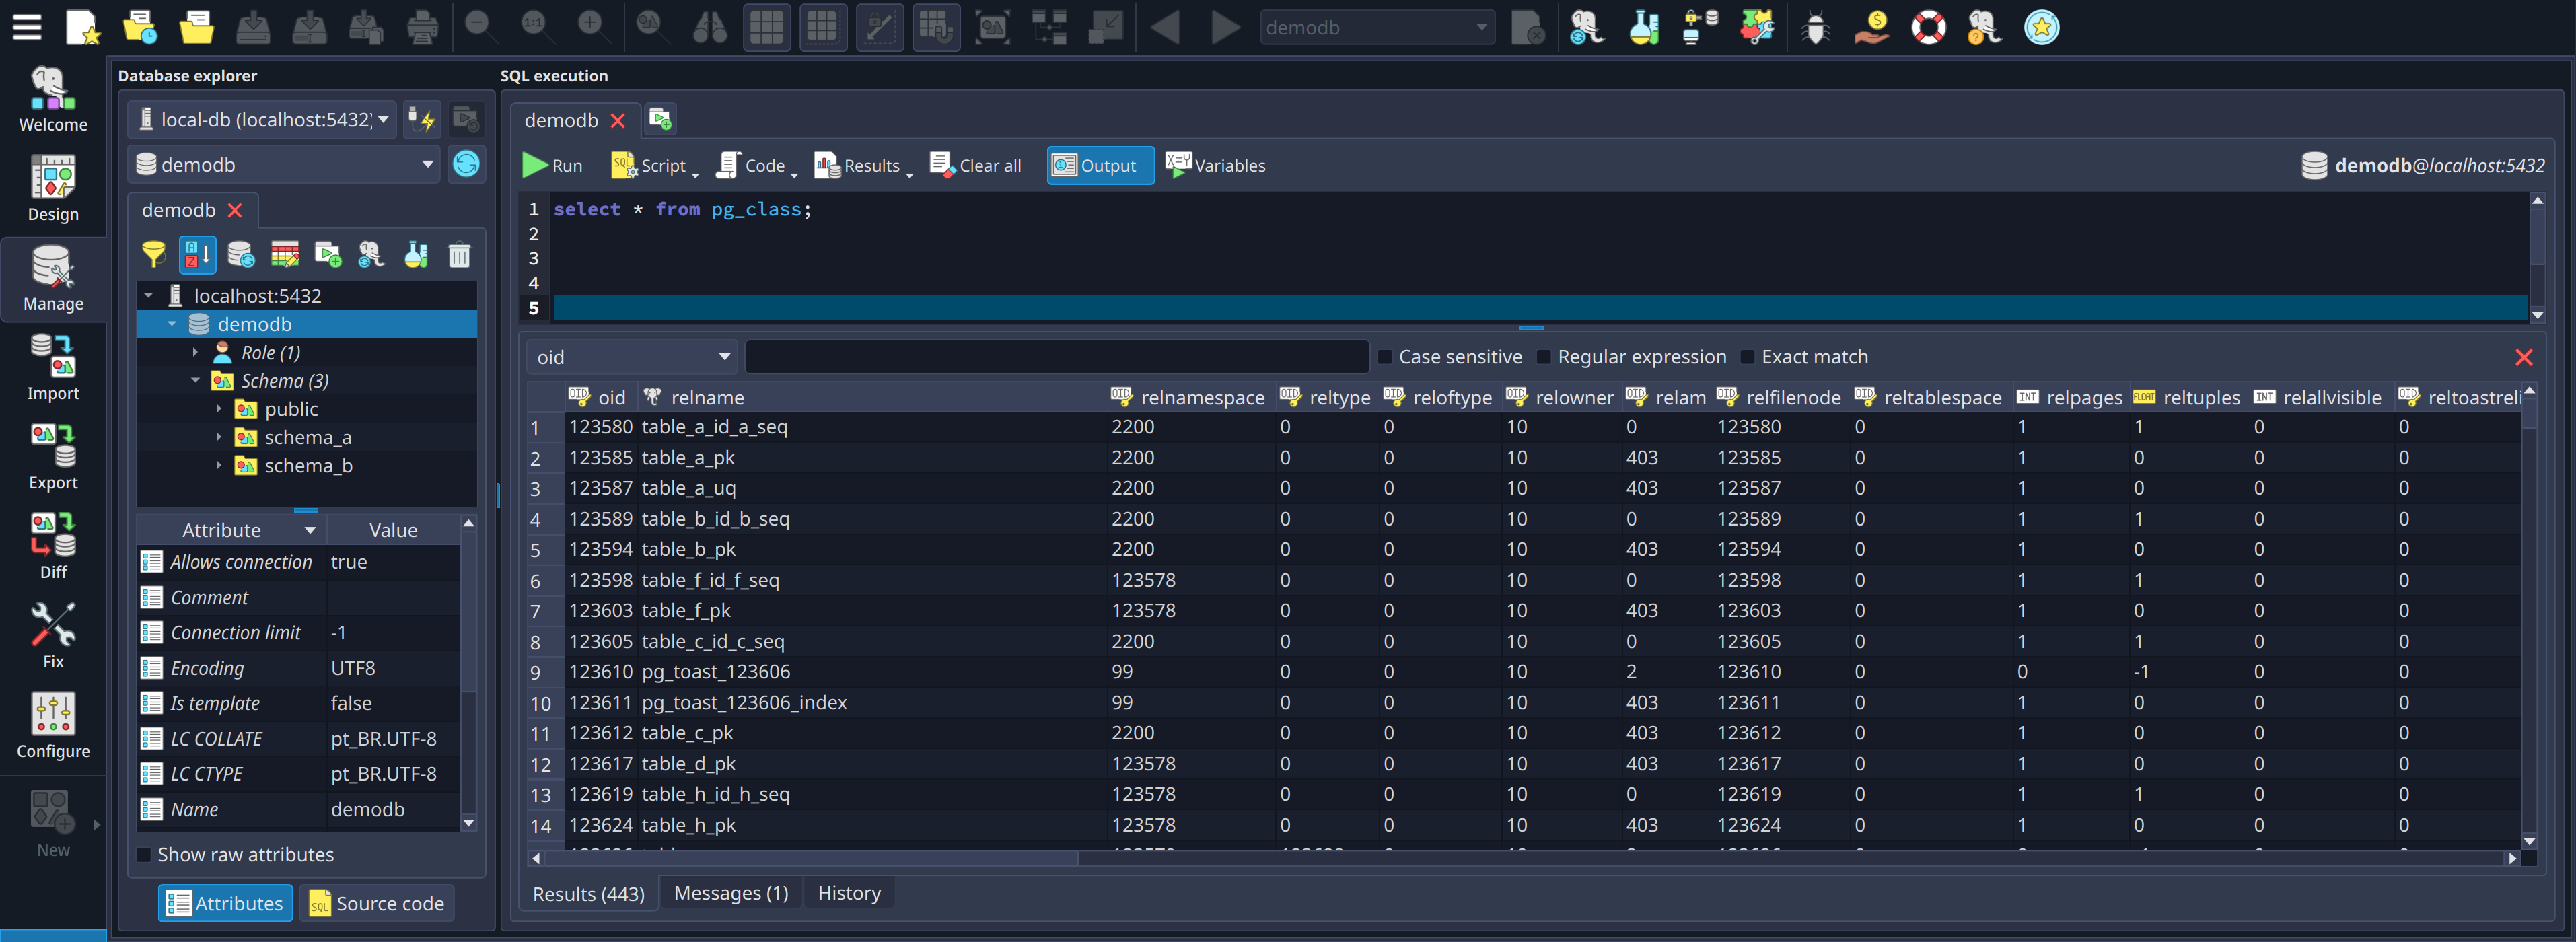Open the lifebuoy support icon
Viewport: 2576px width, 942px height.
1928,27
